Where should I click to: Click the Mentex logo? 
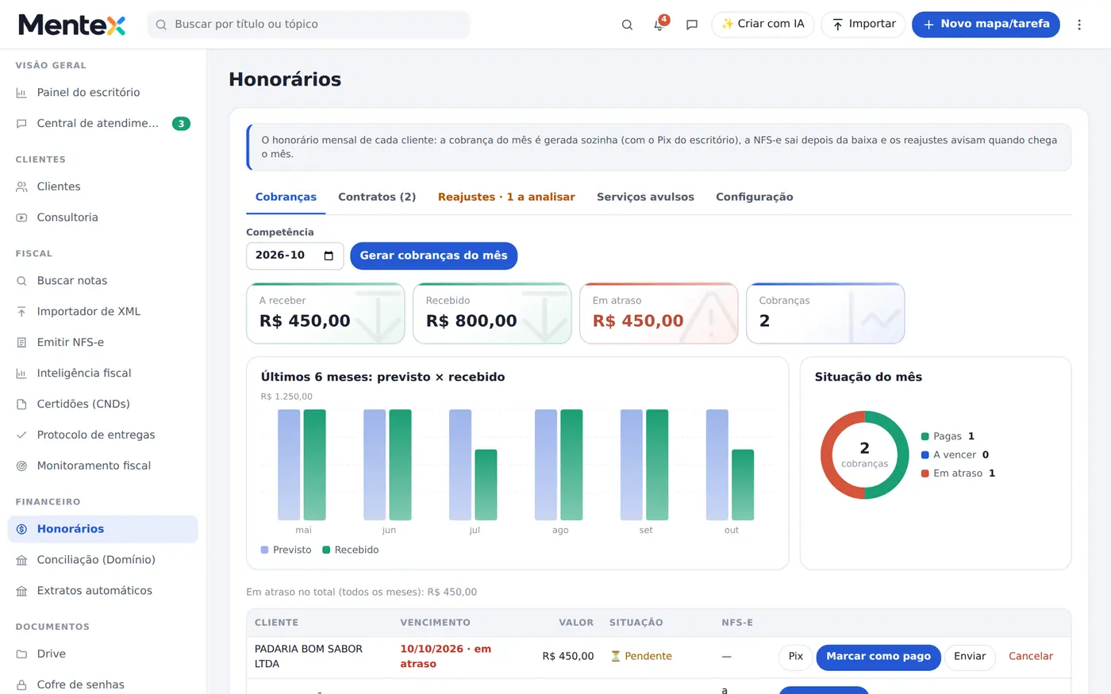[x=71, y=25]
